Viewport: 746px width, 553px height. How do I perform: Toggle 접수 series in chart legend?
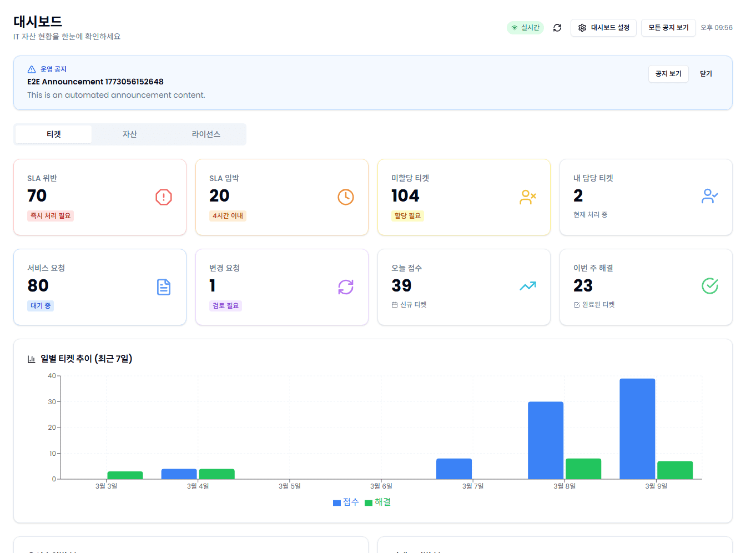[346, 502]
